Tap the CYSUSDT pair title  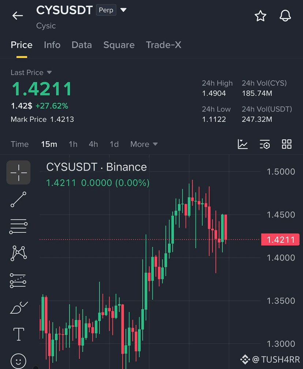(64, 10)
